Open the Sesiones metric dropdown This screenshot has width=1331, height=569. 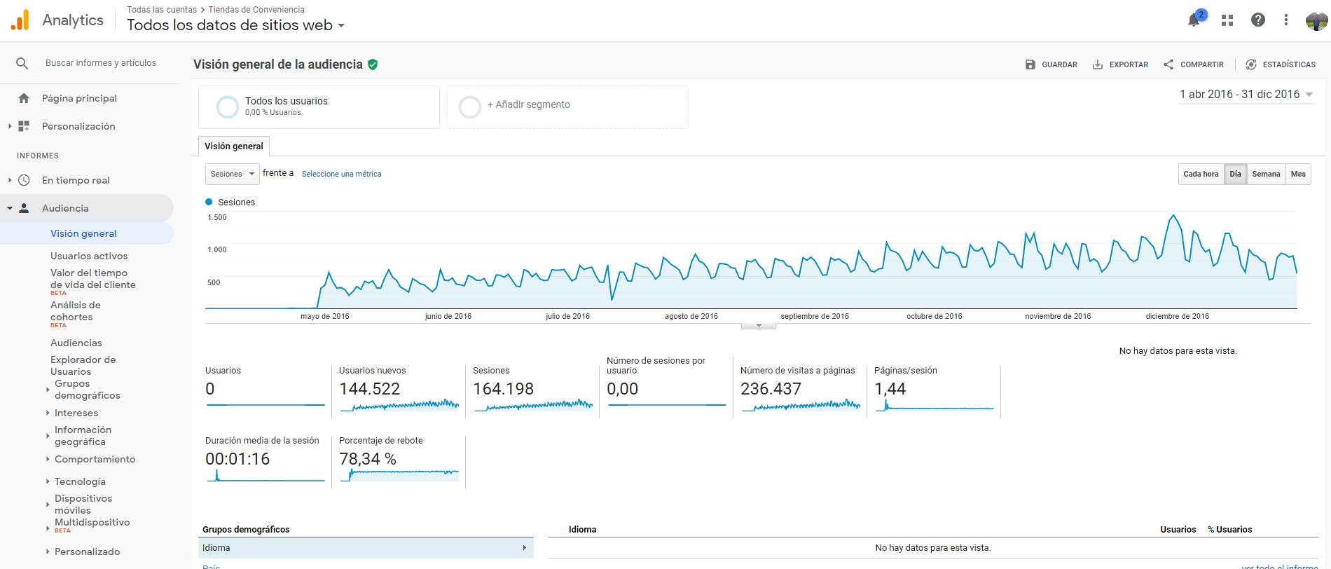click(232, 174)
